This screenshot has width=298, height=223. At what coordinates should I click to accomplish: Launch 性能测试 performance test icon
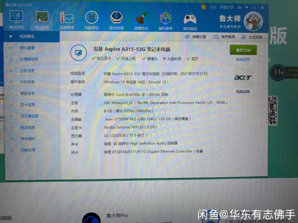coord(92,20)
